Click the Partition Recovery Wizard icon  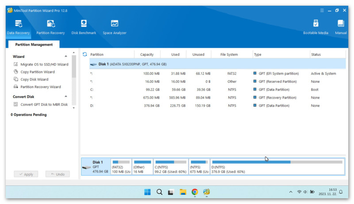pyautogui.click(x=16, y=87)
